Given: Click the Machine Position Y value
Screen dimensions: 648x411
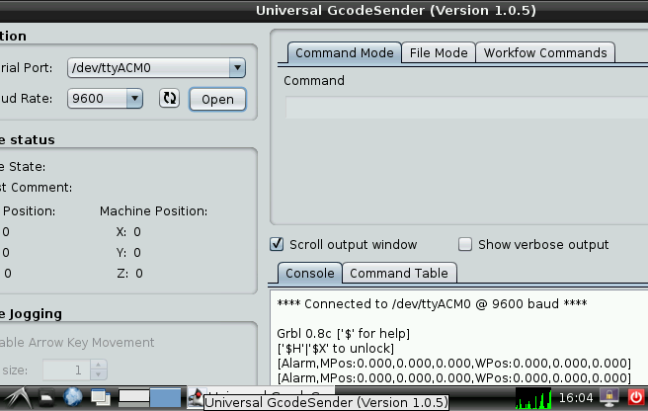Looking at the screenshot, I should point(137,253).
